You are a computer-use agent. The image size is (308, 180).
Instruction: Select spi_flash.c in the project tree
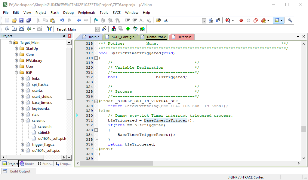[x=40, y=85]
